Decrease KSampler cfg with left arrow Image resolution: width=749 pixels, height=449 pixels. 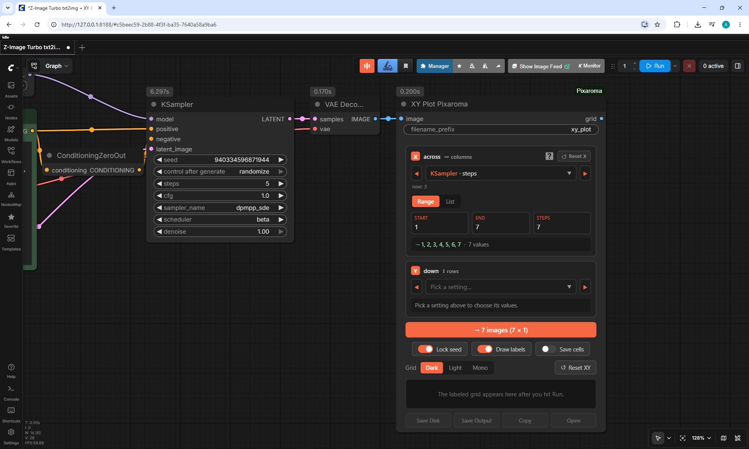point(159,196)
